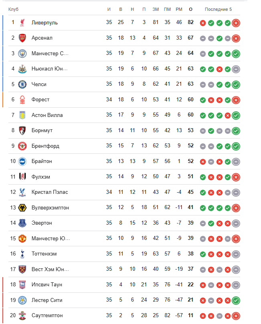Click the Brentford club crest icon
The width and height of the screenshot is (261, 324).
click(x=22, y=146)
